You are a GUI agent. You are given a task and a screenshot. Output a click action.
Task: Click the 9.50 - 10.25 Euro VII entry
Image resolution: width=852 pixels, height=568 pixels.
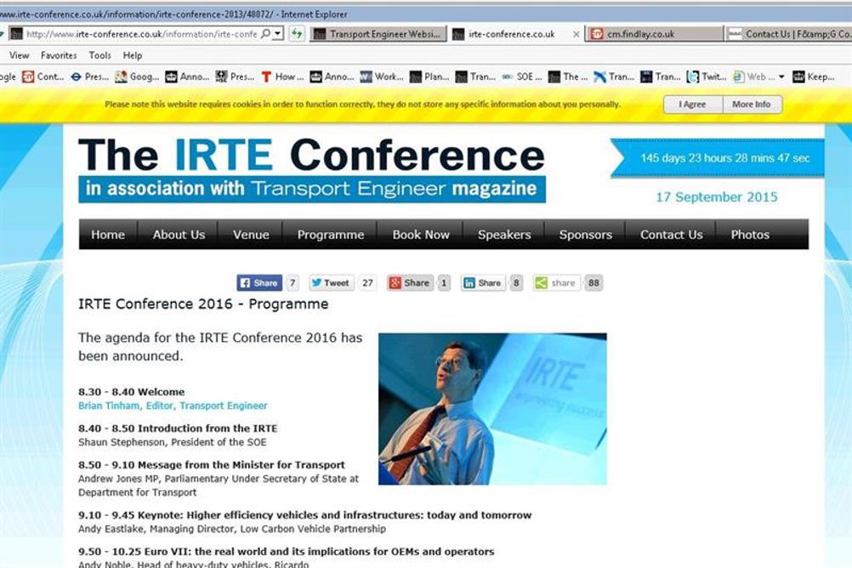(287, 551)
